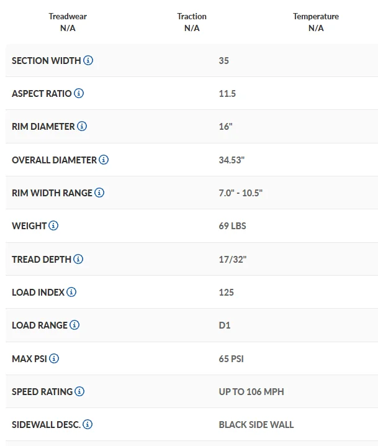Open the info icon beside Weight
The width and height of the screenshot is (378, 446).
pyautogui.click(x=53, y=225)
